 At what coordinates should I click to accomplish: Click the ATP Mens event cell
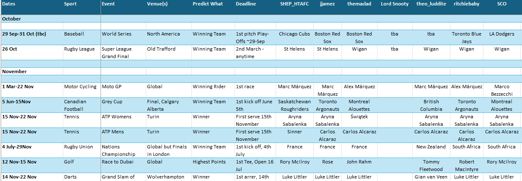[123, 135]
